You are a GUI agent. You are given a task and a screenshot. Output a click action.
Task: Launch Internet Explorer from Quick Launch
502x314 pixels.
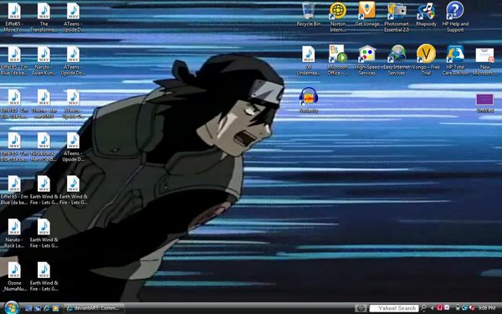[46, 308]
